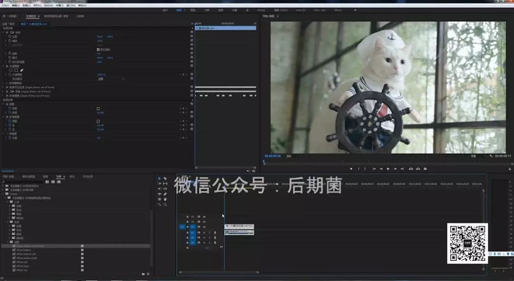The width and height of the screenshot is (514, 281).
Task: Click the Export Frame camera icon
Action: pyautogui.click(x=425, y=169)
